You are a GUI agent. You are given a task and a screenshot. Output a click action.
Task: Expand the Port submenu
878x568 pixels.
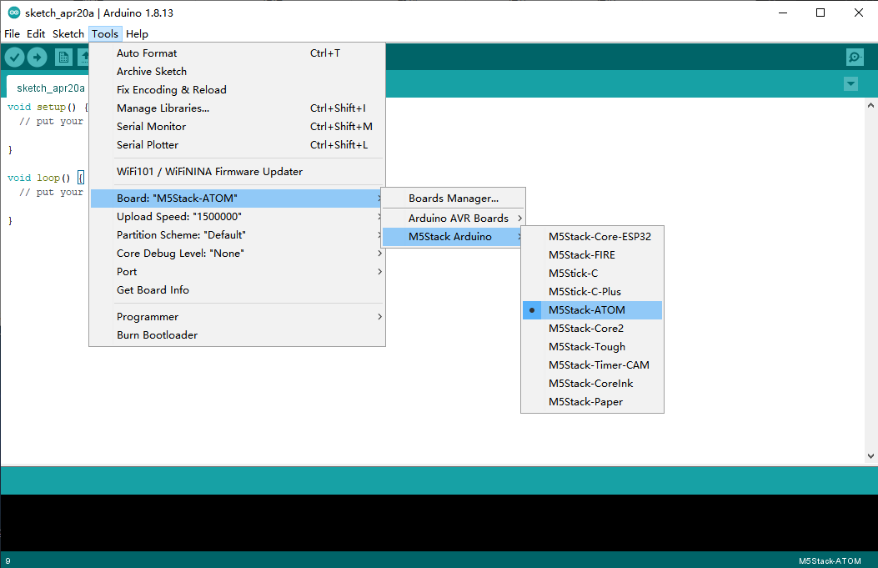(238, 272)
